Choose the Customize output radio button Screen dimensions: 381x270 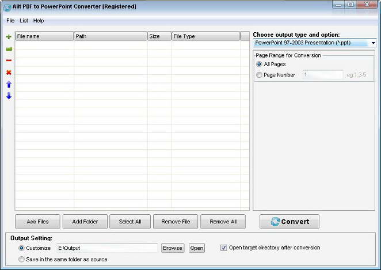tap(21, 248)
